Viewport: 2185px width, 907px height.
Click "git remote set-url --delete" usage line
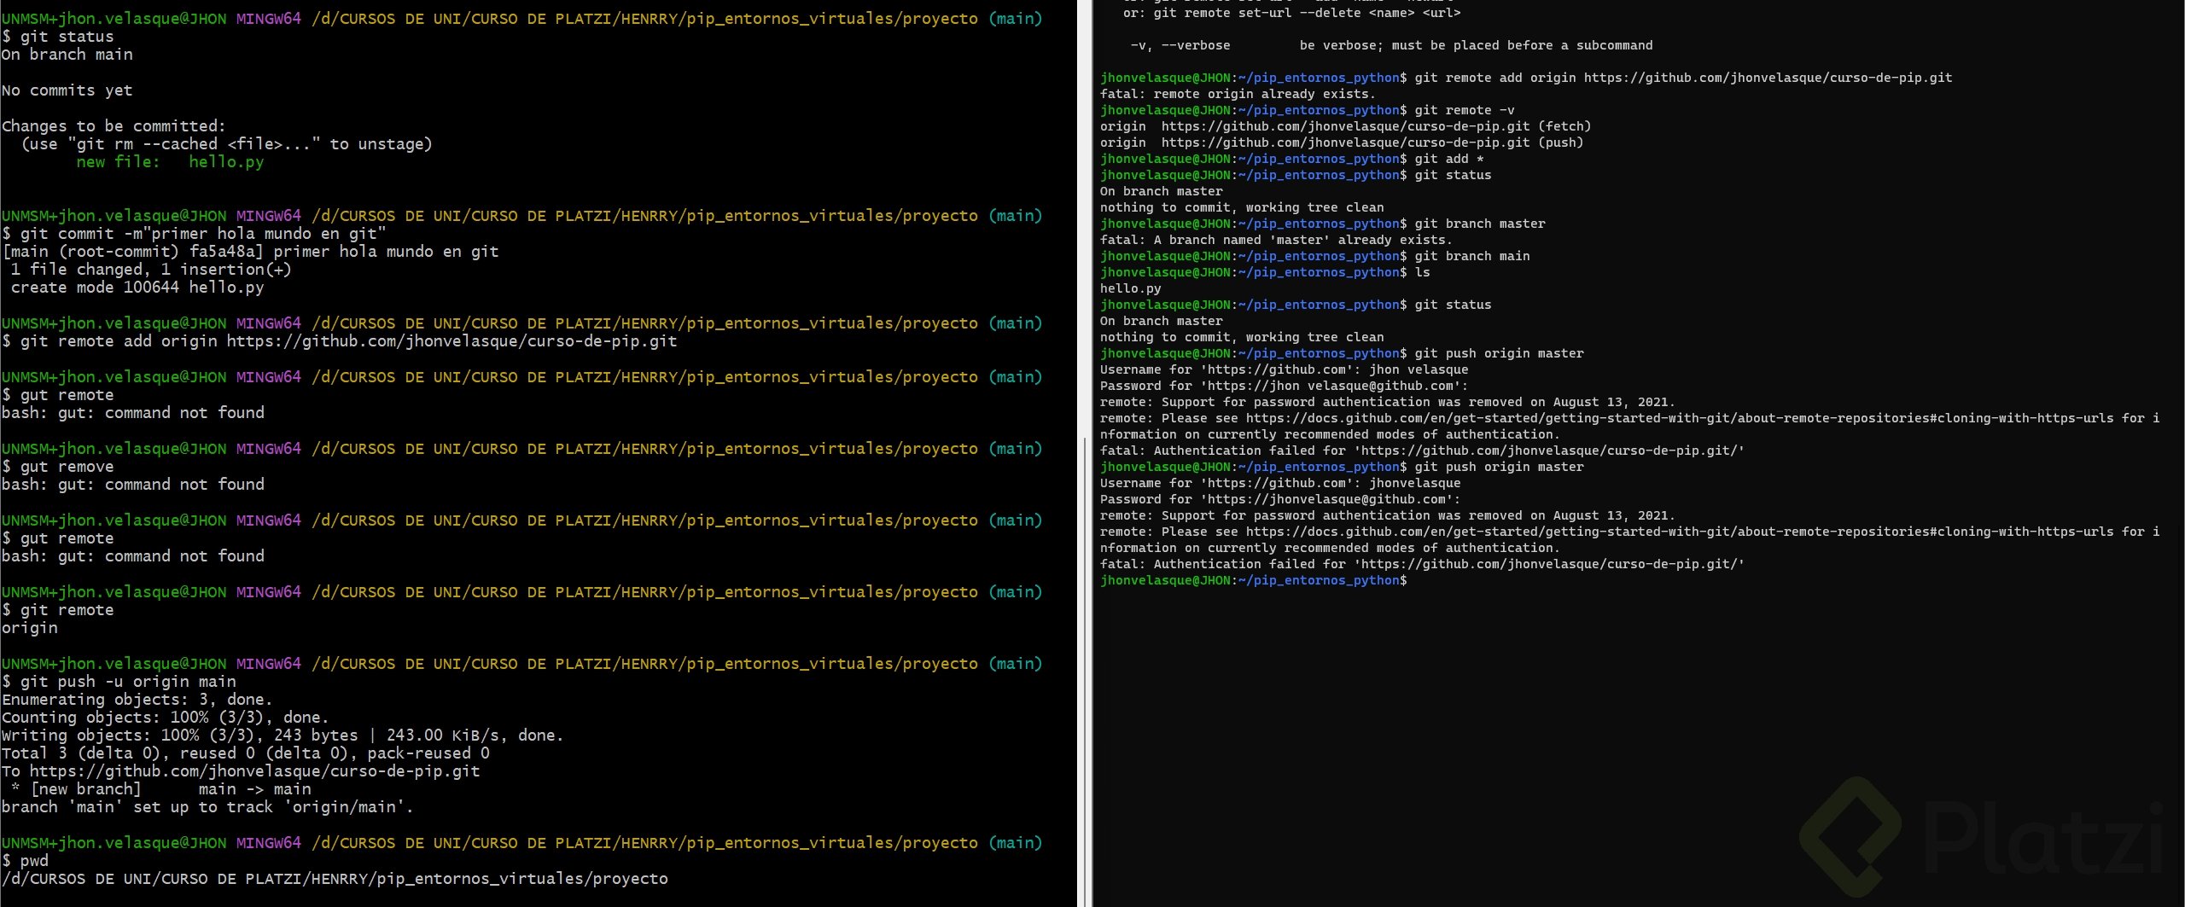[1292, 13]
